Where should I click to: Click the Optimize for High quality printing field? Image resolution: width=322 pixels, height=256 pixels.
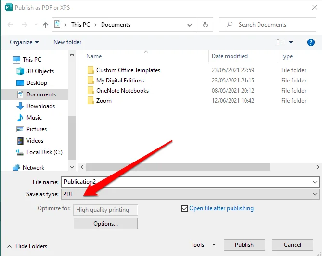tap(105, 210)
